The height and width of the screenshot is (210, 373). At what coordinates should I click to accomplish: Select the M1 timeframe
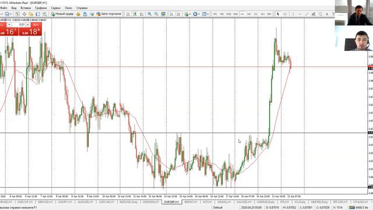point(215,14)
